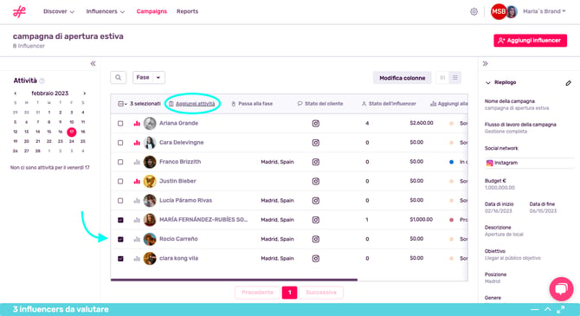Click Cara Delevingne's Instagram icon
Viewport: 580px width, 316px height.
[x=315, y=143]
